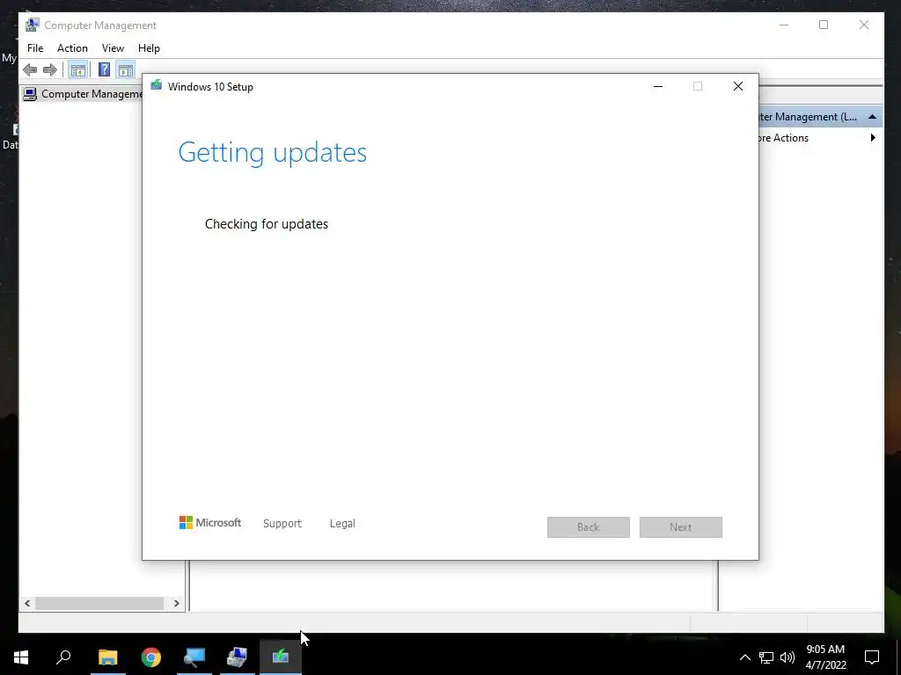The image size is (901, 675).
Task: Open the blue Help icon in Computer Management
Action: tap(104, 70)
